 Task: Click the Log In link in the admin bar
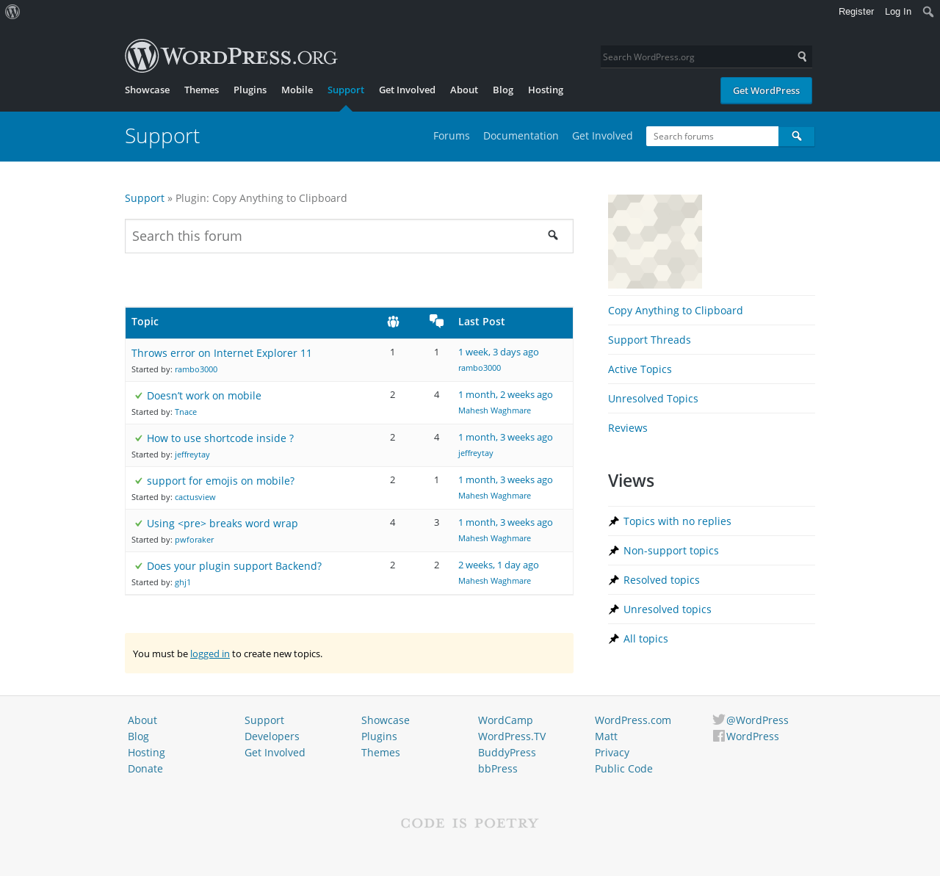pos(898,12)
